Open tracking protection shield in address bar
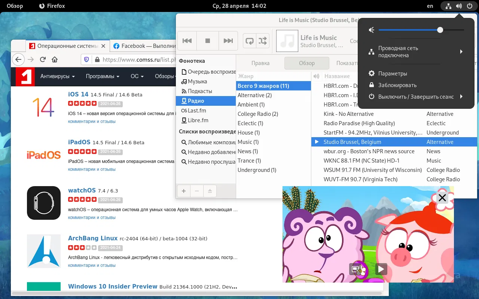This screenshot has width=479, height=299. click(86, 59)
